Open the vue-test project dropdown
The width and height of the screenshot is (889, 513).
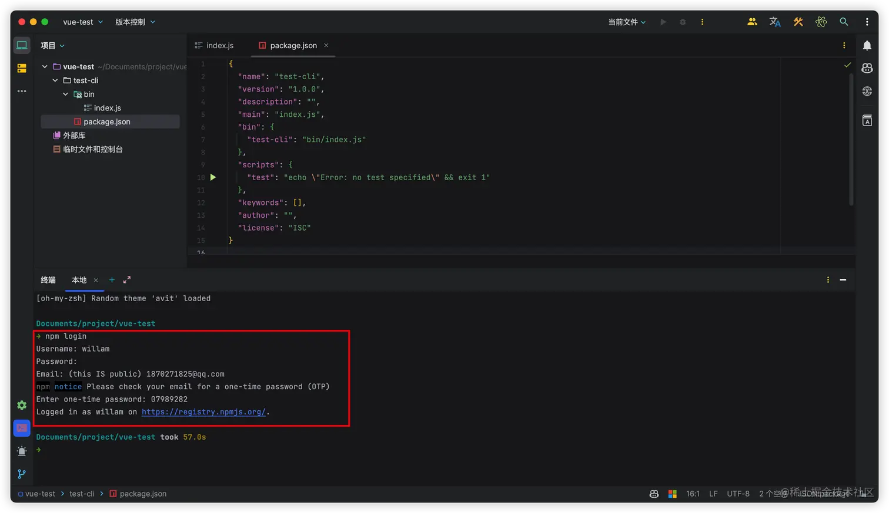coord(83,22)
